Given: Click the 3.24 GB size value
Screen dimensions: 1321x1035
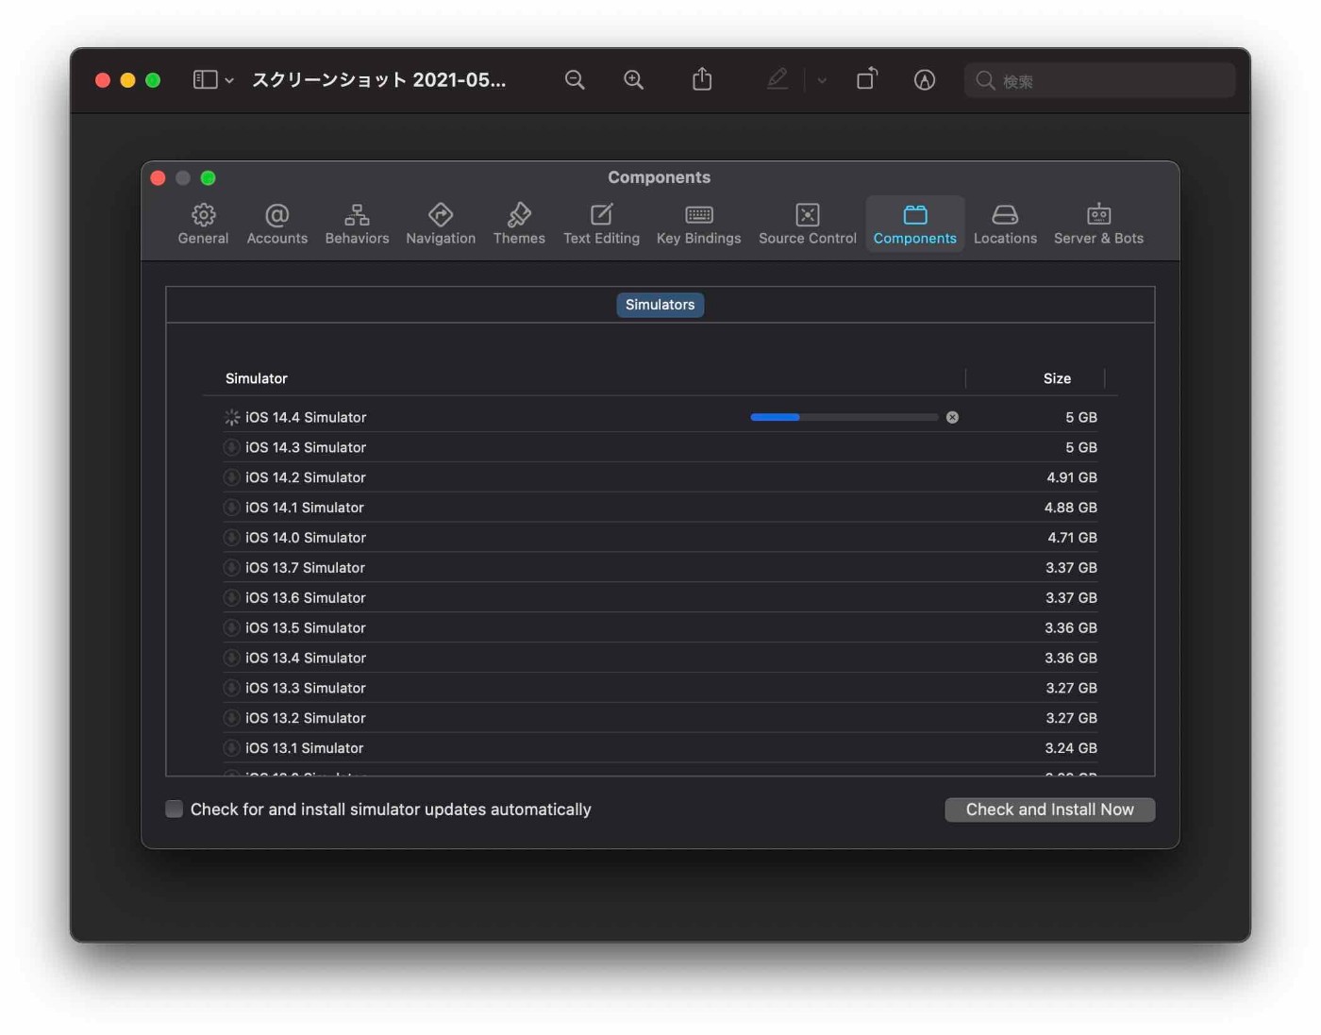Looking at the screenshot, I should coord(1072,748).
